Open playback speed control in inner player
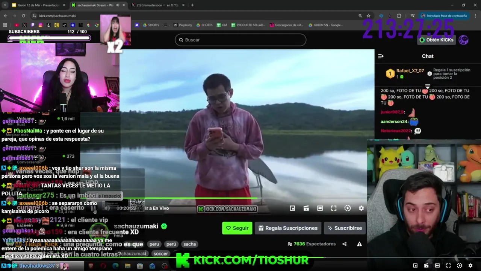Image resolution: width=481 pixels, height=271 pixels. 347,208
